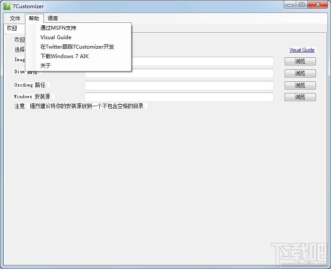Screen dimensions: 331x269
Task: Focus the Windows 安装源 input field
Action: (x=179, y=97)
